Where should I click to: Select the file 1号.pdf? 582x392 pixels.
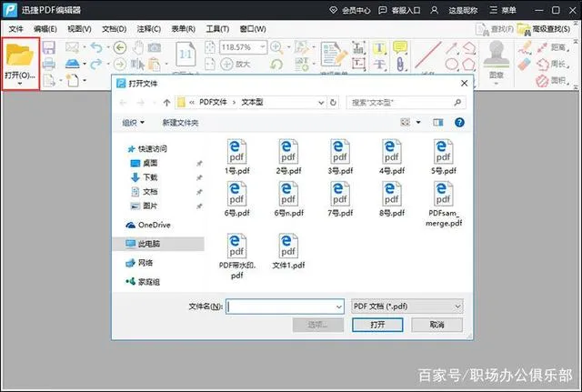tap(236, 156)
